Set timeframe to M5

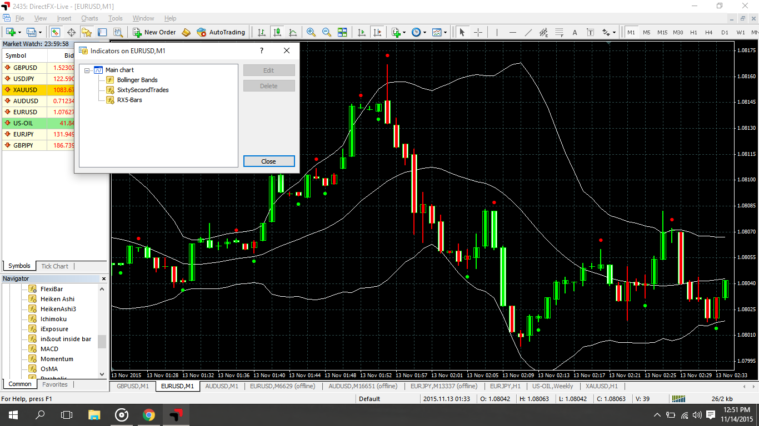[647, 32]
